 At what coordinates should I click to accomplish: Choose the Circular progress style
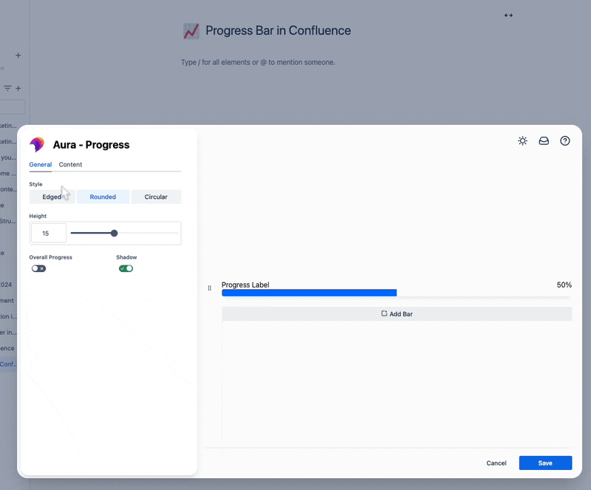156,197
